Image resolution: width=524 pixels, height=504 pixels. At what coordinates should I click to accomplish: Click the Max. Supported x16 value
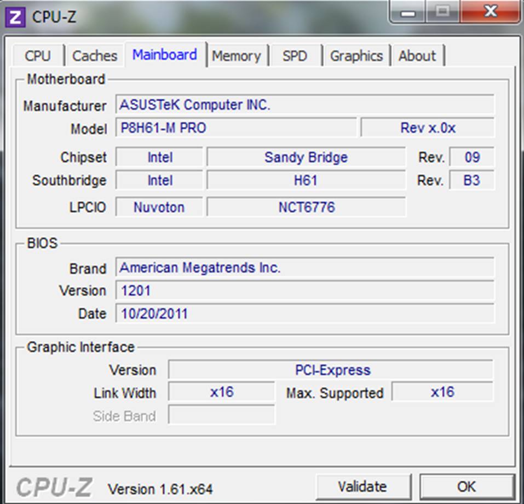[442, 392]
